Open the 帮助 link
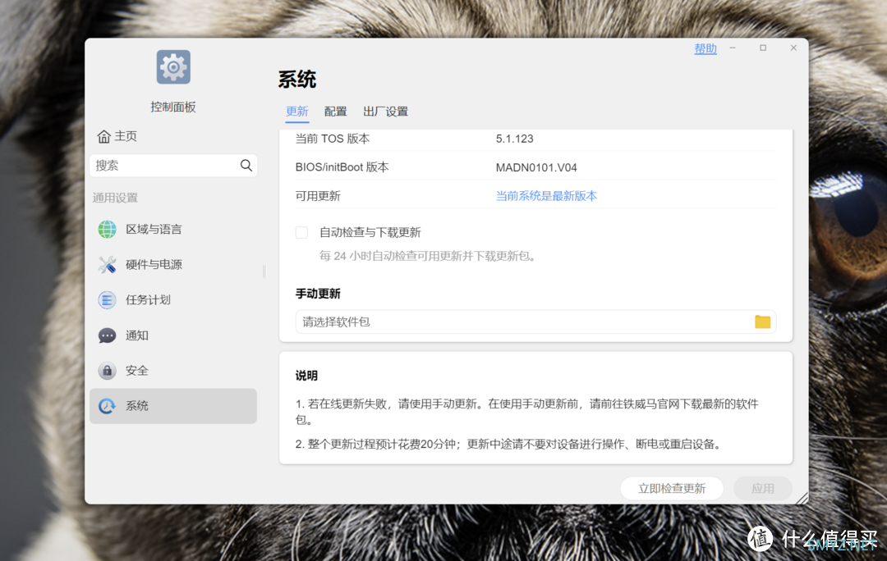Screen dimensions: 887x561 point(705,49)
